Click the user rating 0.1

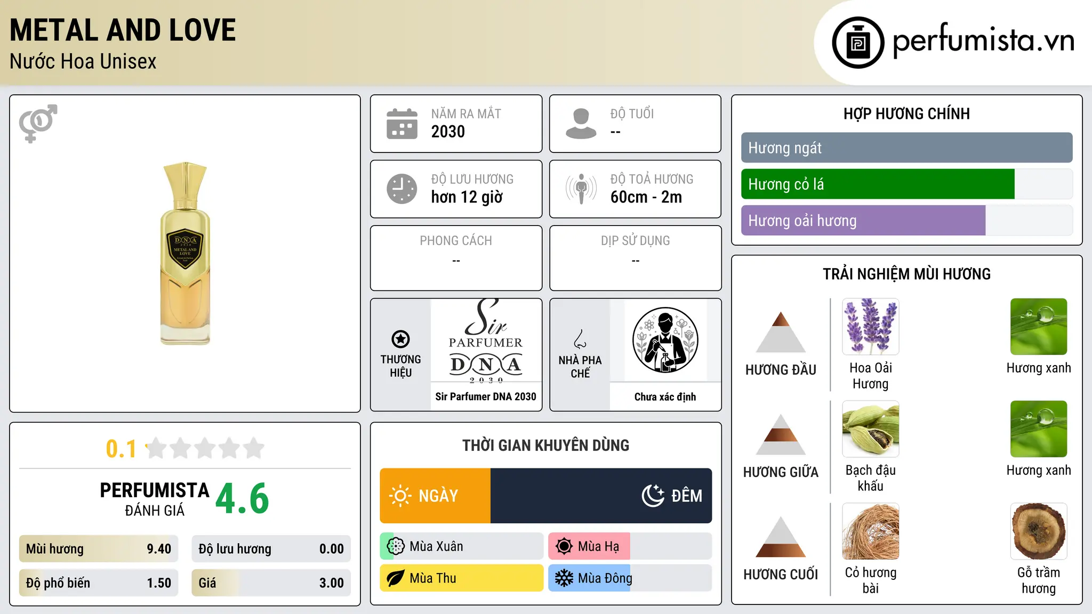point(121,449)
